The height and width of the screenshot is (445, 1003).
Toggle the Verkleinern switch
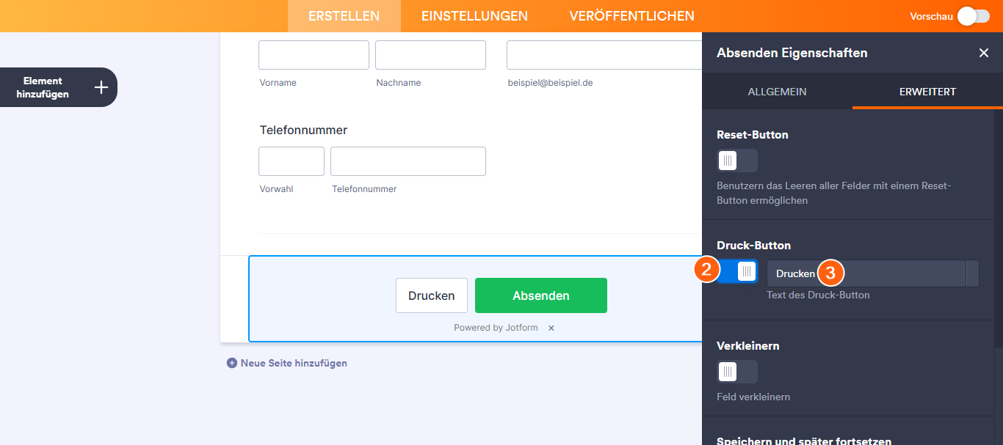[x=736, y=372]
